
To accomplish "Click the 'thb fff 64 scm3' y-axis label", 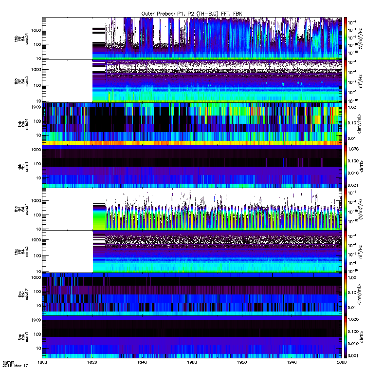I will click(21, 81).
